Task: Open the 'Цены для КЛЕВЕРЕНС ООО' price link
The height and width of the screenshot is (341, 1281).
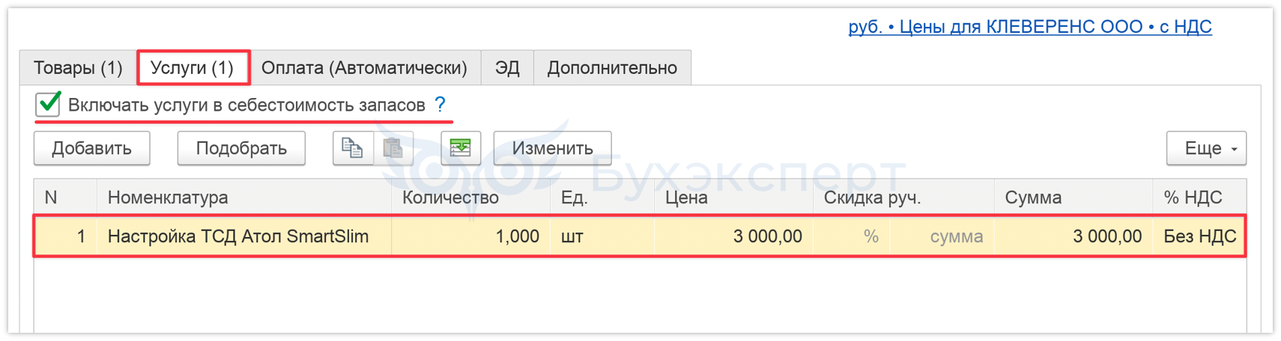Action: click(1029, 27)
